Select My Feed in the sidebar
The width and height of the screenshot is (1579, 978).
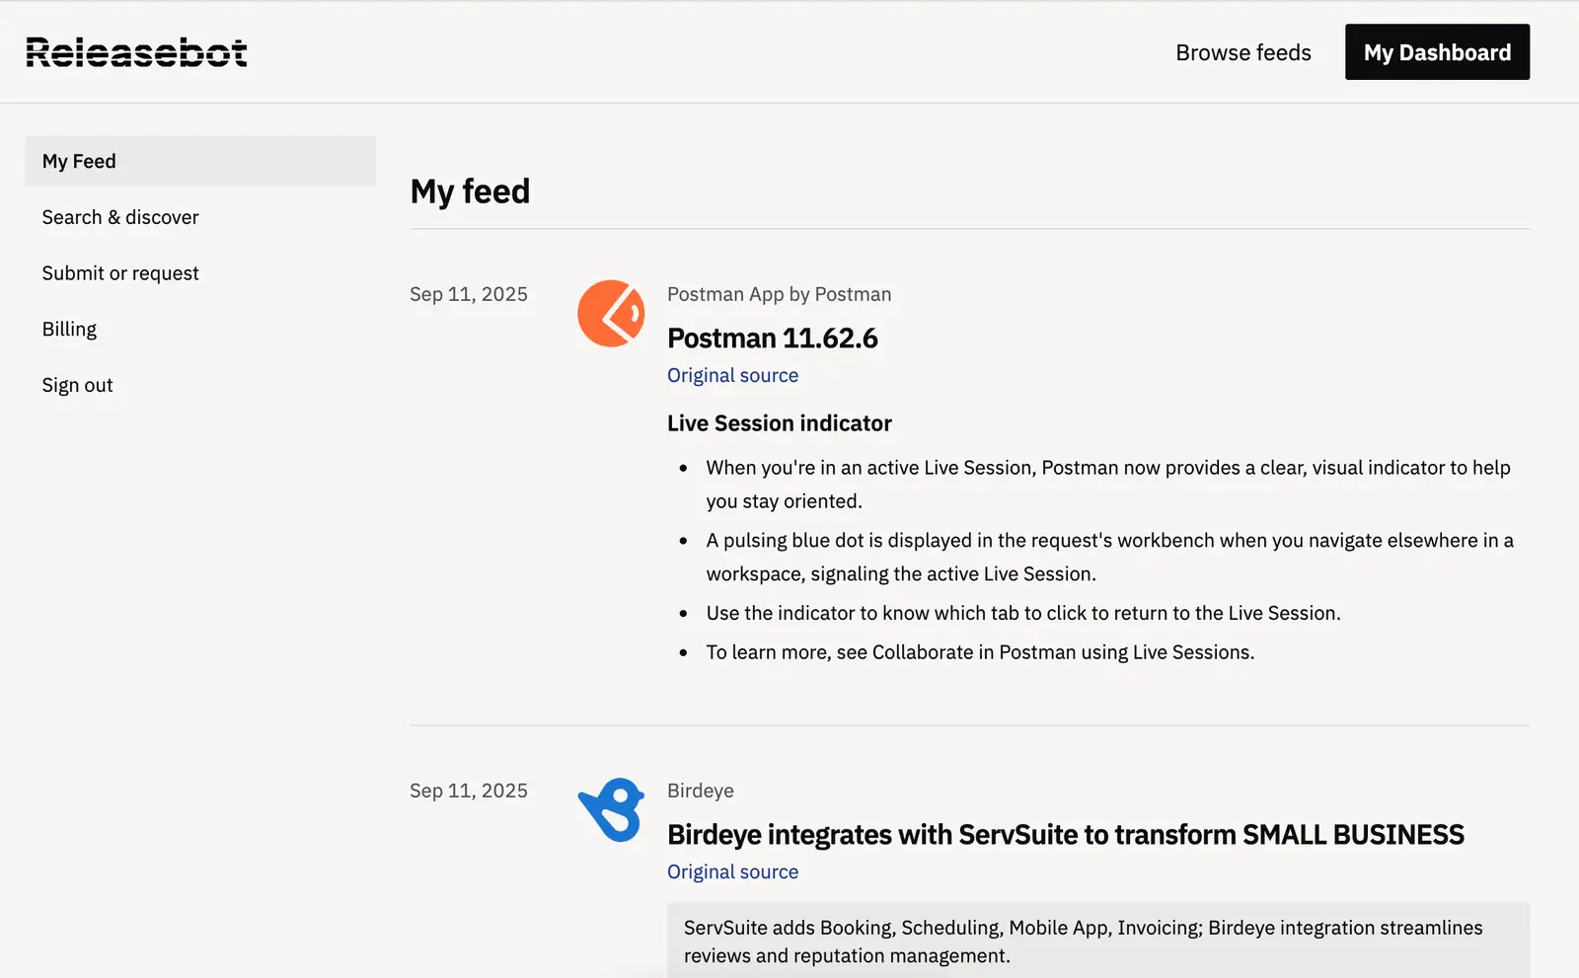(78, 160)
